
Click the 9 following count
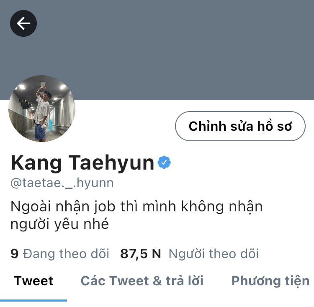[x=14, y=254]
